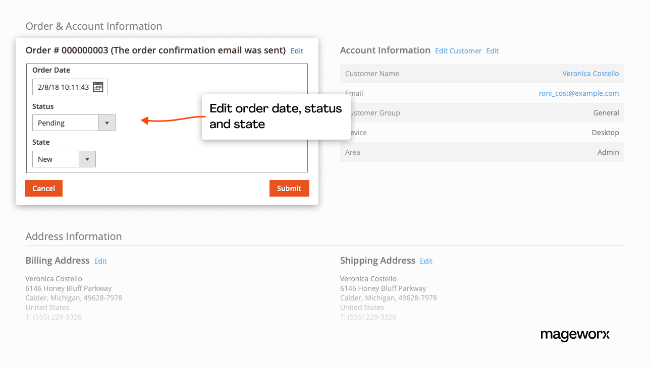The image size is (650, 367).
Task: Open the calendar picker icon for Order Date
Action: click(98, 87)
